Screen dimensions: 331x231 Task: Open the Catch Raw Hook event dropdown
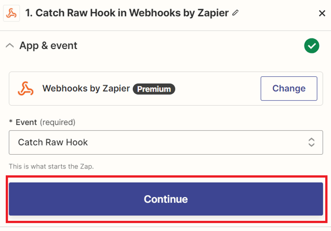point(165,143)
